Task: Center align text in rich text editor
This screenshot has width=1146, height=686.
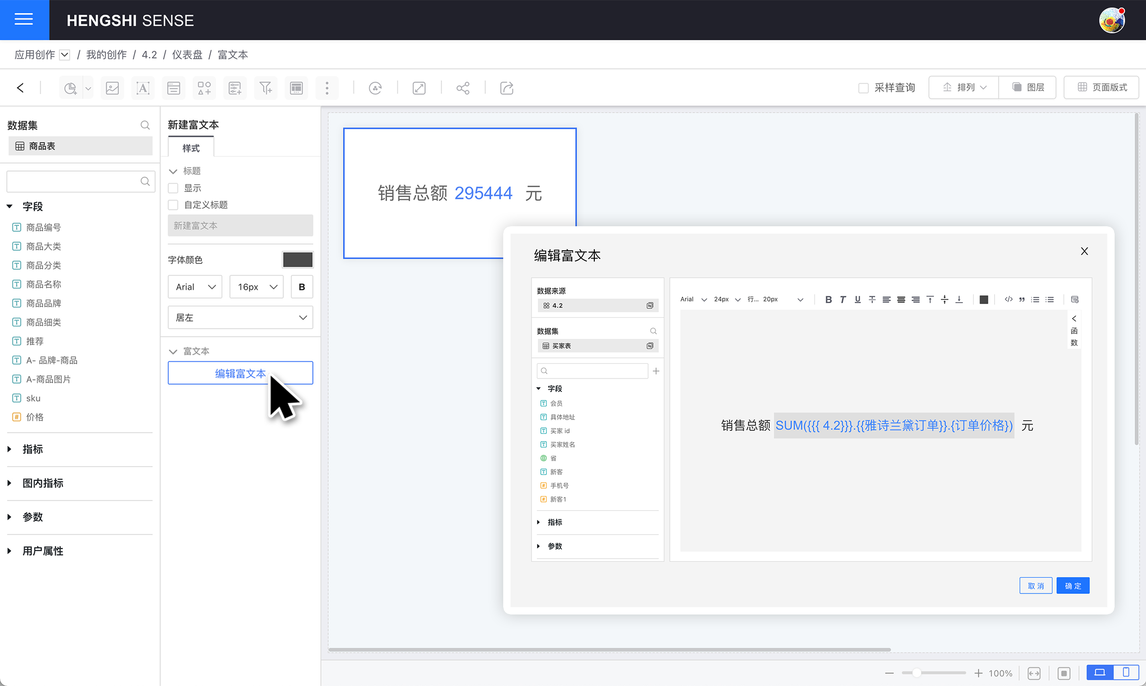Action: point(901,300)
